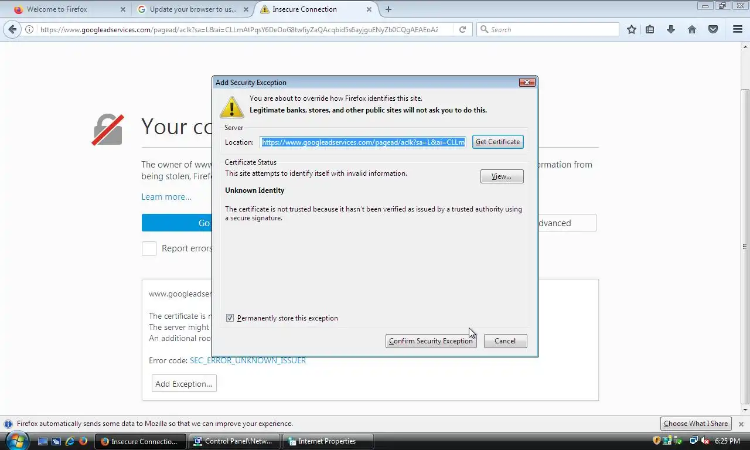
Task: Launch Internet Explorer from quick launch
Action: (x=70, y=441)
